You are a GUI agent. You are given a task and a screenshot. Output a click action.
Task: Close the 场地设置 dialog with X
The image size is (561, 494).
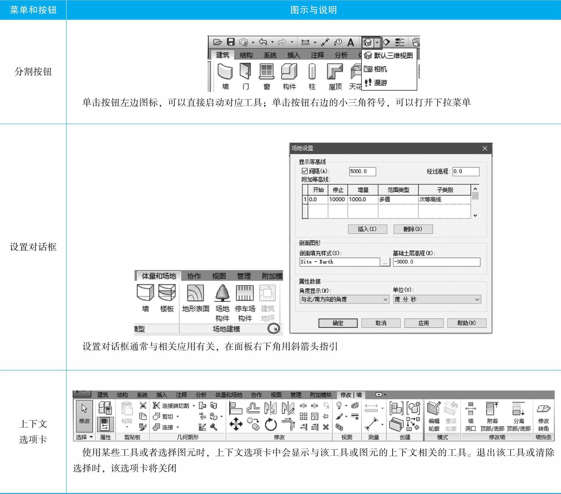pyautogui.click(x=485, y=148)
